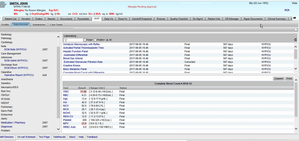Viewport: 299px width, 141px height.
Task: Click the Allergies Pending Approval notice
Action: [x=142, y=7]
